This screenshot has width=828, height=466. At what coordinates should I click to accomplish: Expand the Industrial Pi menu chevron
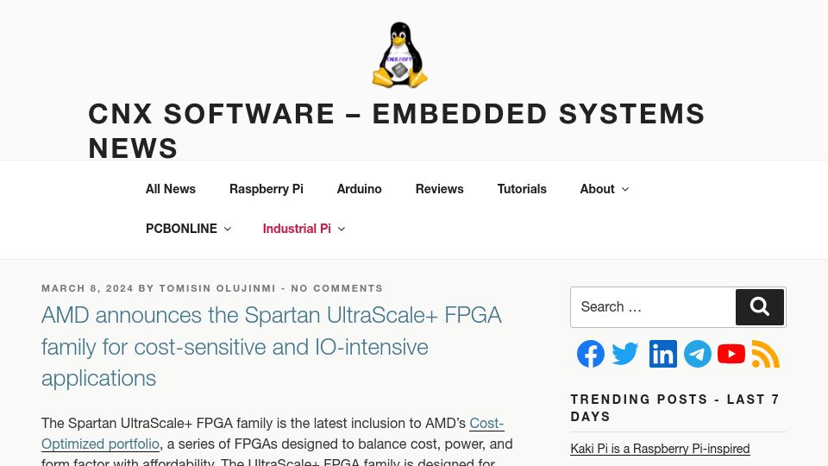342,229
